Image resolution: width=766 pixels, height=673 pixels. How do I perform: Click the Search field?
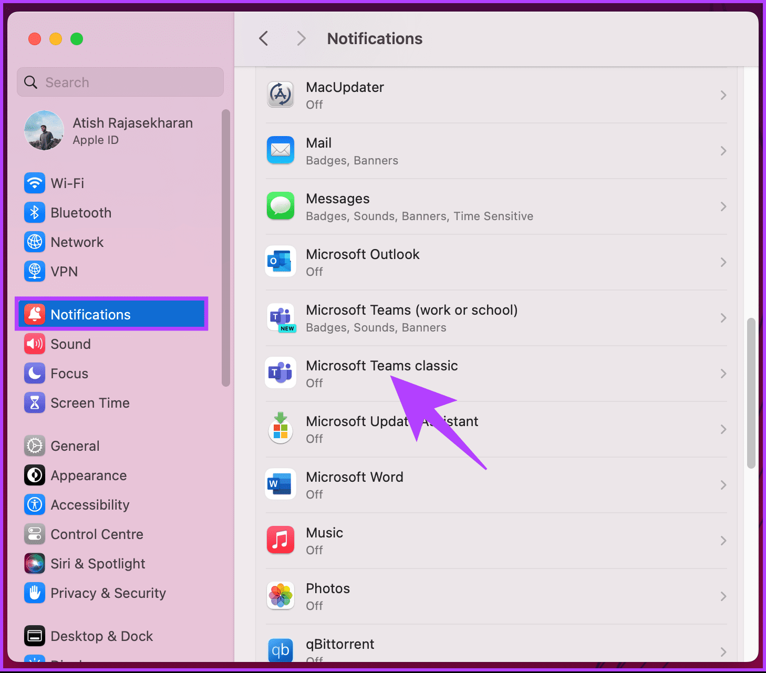[121, 82]
